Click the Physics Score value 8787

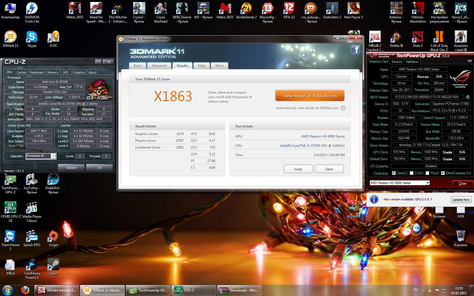tap(180, 141)
